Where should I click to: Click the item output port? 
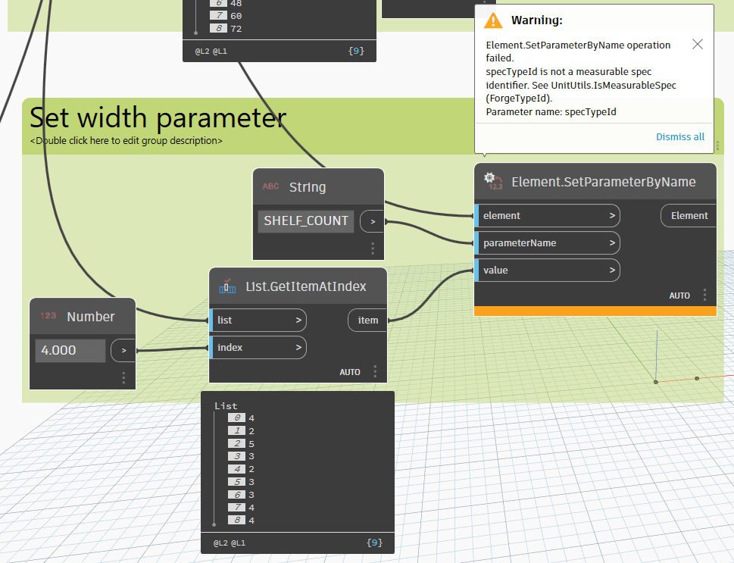click(367, 320)
